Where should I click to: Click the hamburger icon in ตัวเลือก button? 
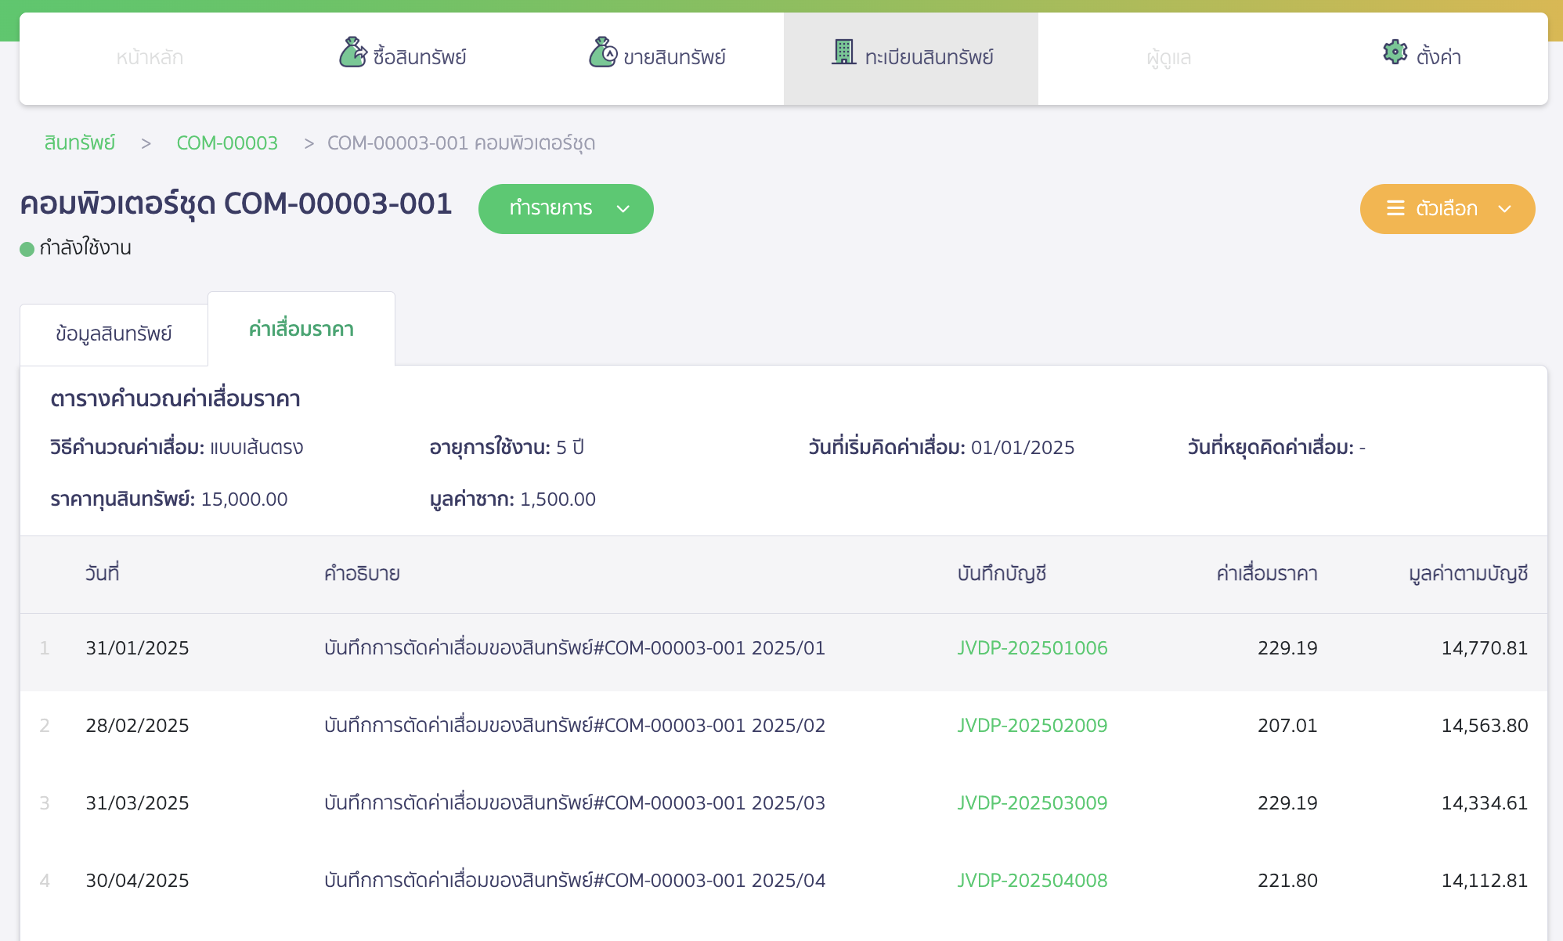[1395, 208]
